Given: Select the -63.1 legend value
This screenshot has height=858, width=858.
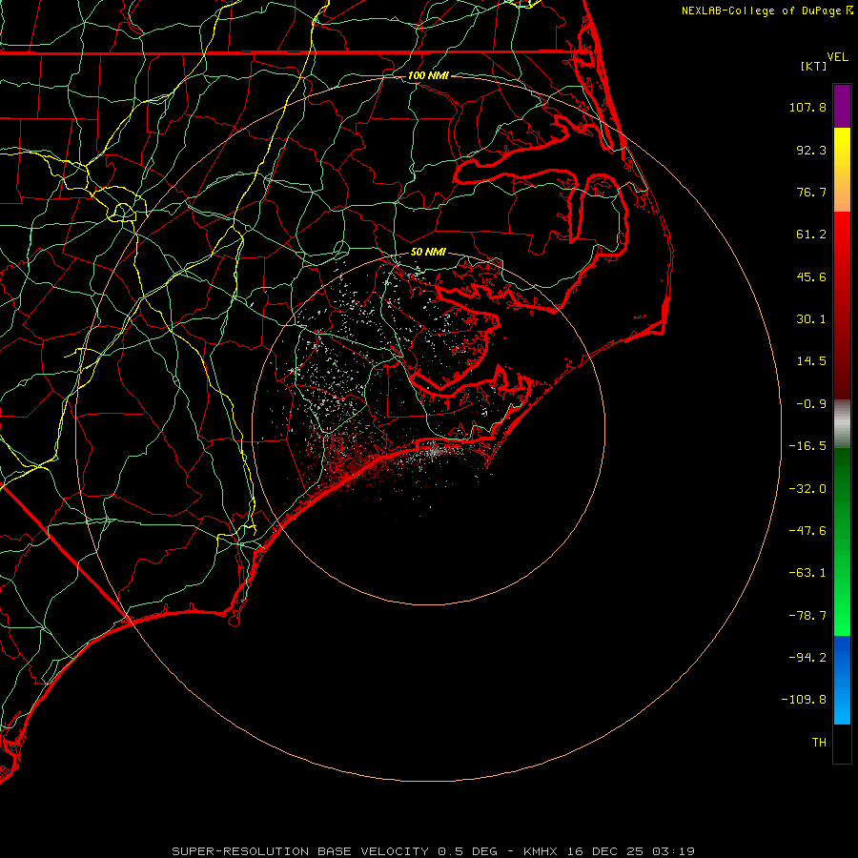Looking at the screenshot, I should 807,573.
